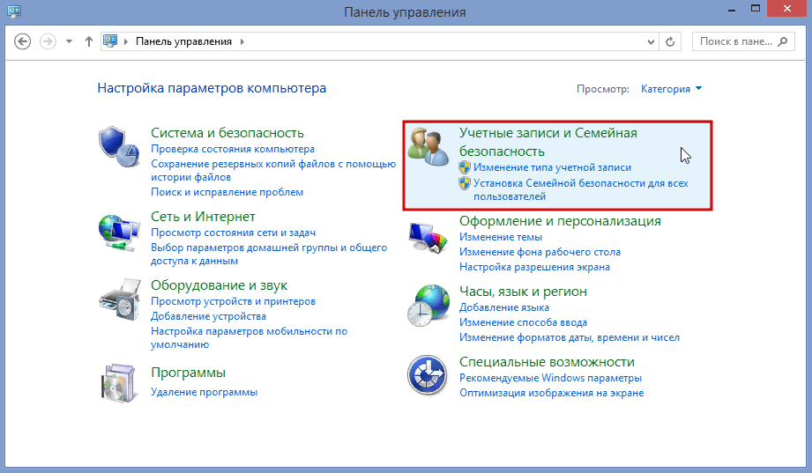Open Добавление устройства link
This screenshot has width=812, height=473.
click(x=208, y=316)
